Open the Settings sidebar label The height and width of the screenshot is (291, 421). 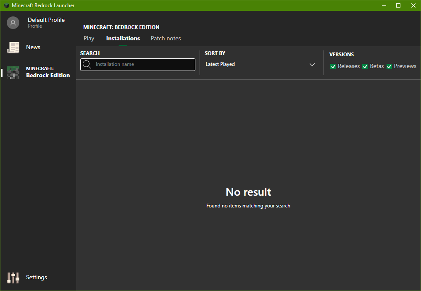(36, 277)
